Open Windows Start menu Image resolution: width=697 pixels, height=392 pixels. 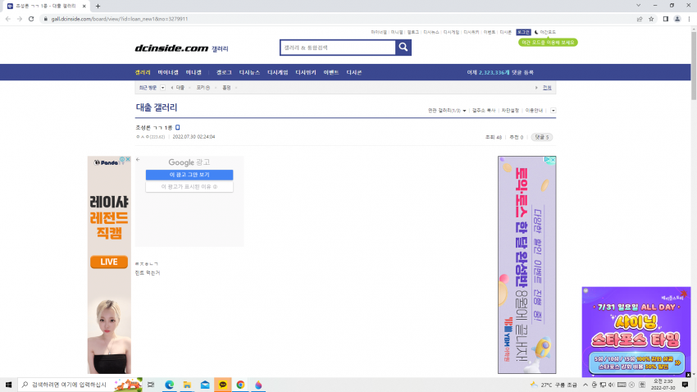pyautogui.click(x=8, y=385)
